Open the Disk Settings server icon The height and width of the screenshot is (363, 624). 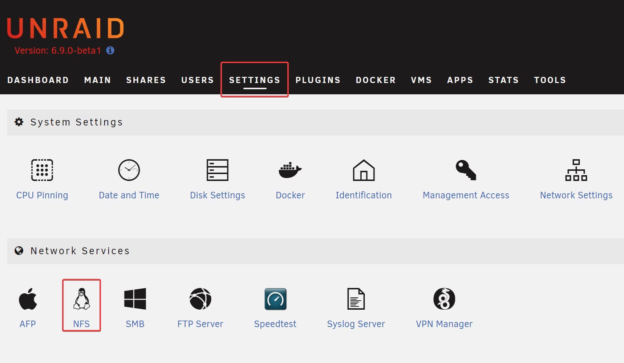(x=218, y=170)
